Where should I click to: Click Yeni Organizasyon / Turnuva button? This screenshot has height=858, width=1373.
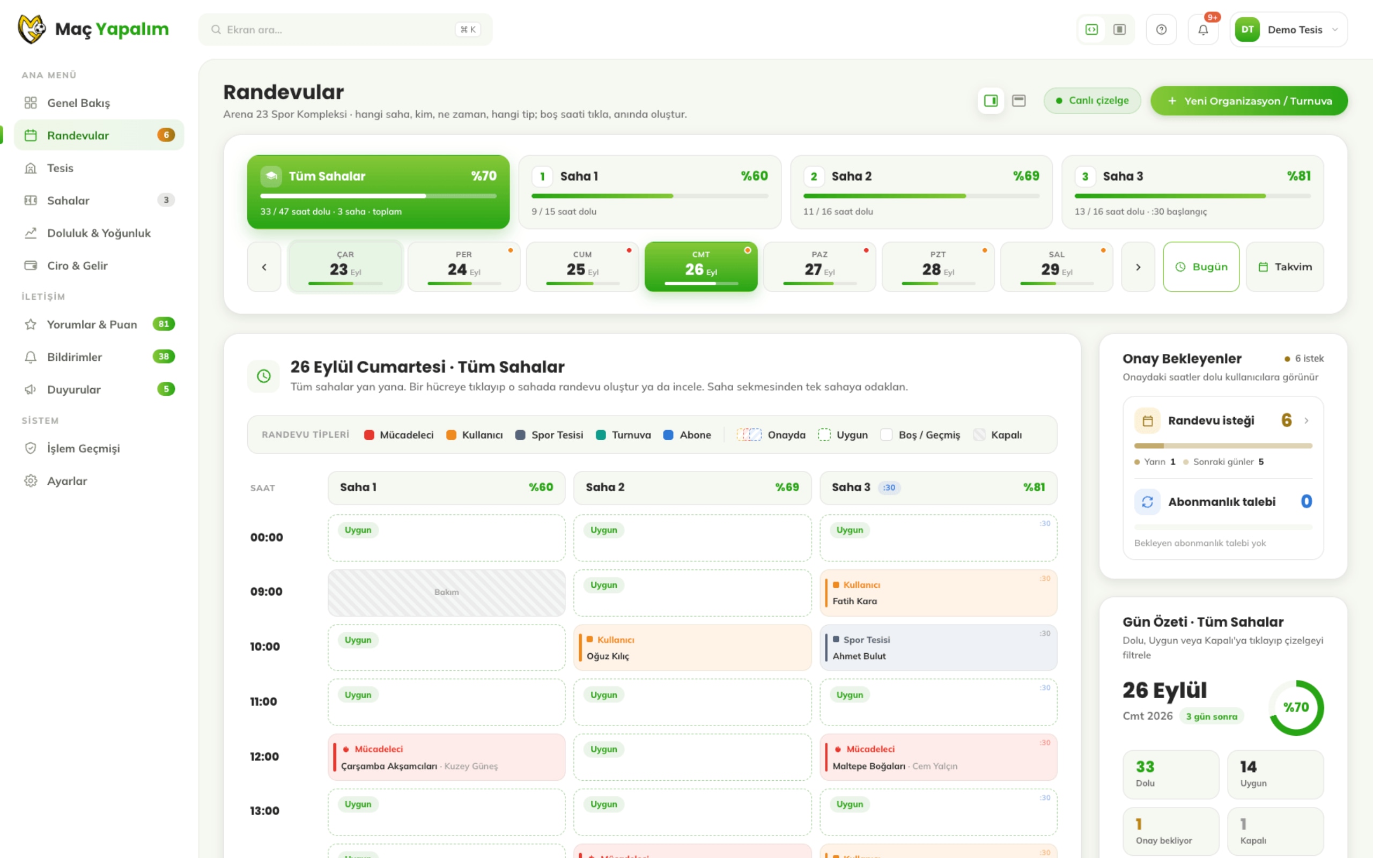1249,100
